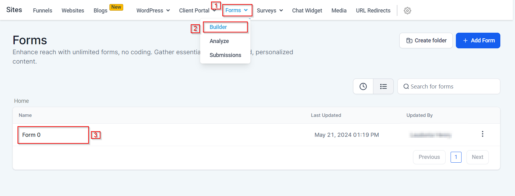Go to the Websites tab
Viewport: 515px width, 196px height.
point(73,11)
